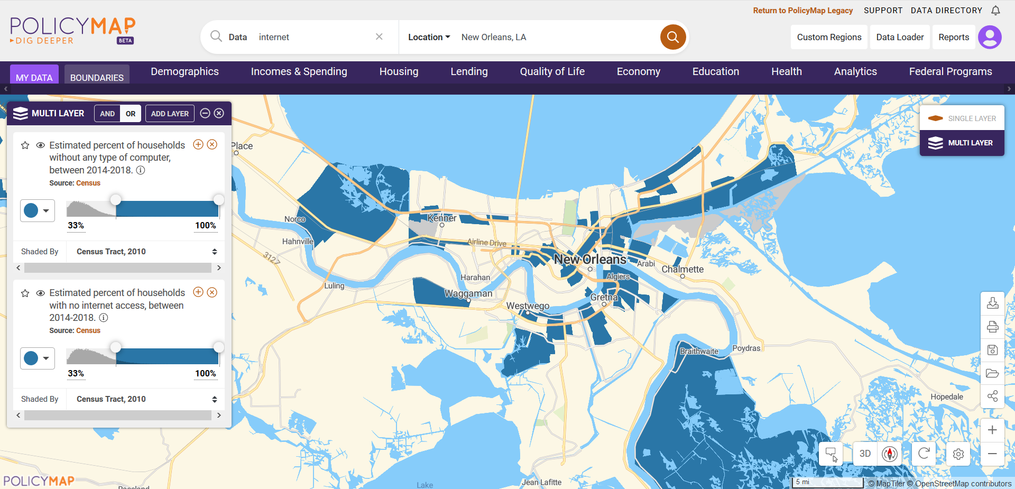The width and height of the screenshot is (1015, 489).
Task: Open color dropdown for no internet layer
Action: 37,358
